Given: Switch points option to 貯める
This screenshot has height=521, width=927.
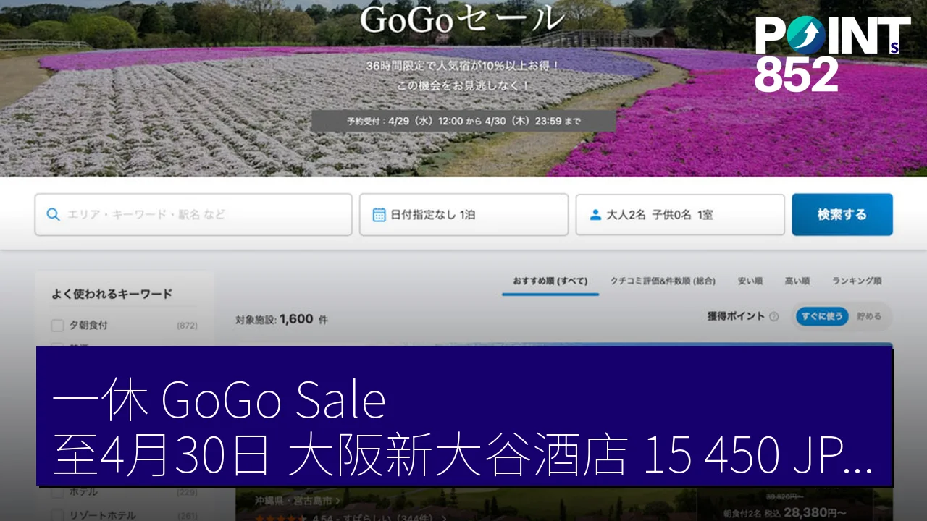Looking at the screenshot, I should (x=869, y=316).
